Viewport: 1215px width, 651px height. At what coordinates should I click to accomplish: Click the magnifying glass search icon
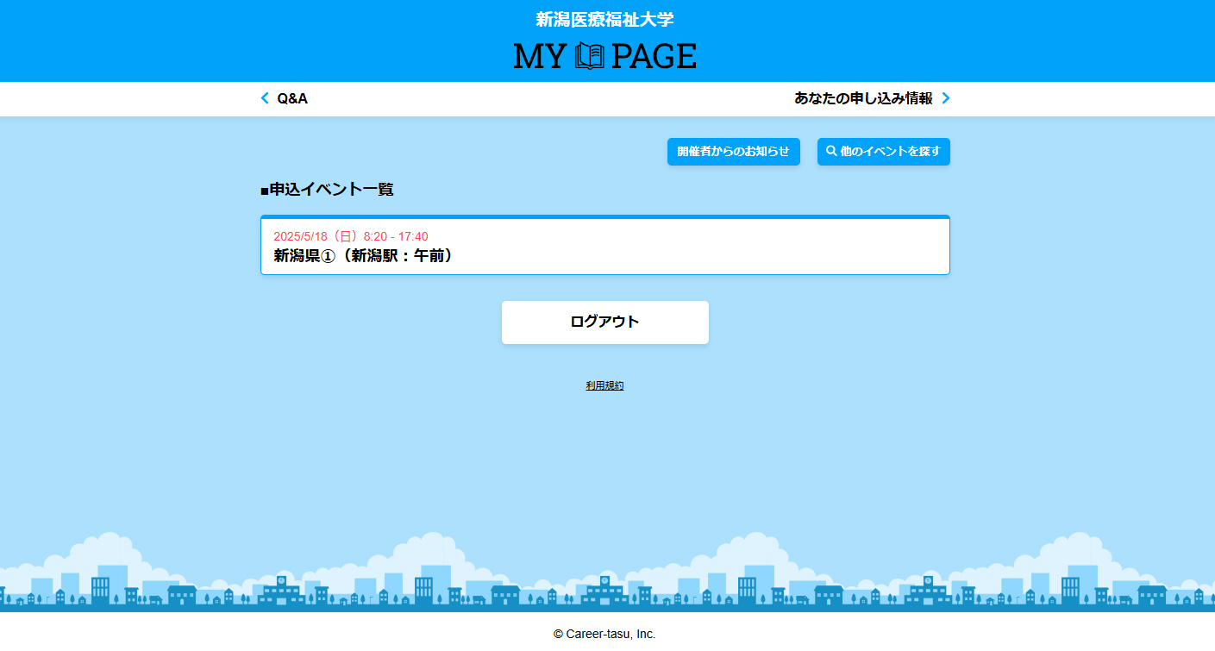[x=831, y=151]
